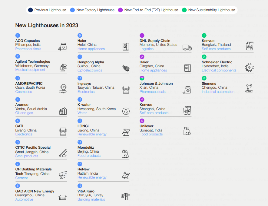Open the Cosmetics link under AMOREPACIFIC
The width and height of the screenshot is (268, 206).
pos(24,92)
